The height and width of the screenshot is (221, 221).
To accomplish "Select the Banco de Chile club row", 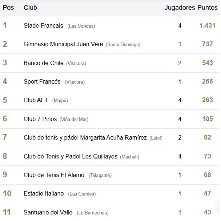I will click(x=43, y=63).
